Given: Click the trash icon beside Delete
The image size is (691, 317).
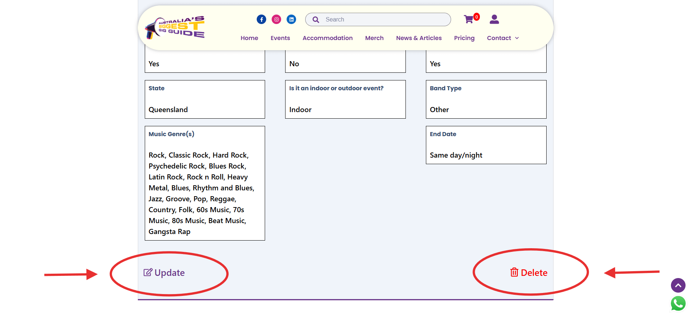Looking at the screenshot, I should pos(514,272).
